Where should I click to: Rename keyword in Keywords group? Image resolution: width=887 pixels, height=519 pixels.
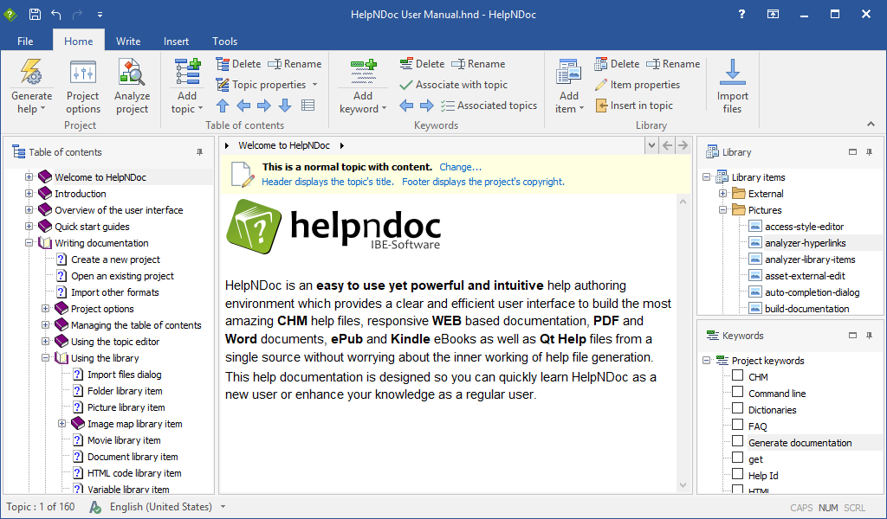pos(478,64)
